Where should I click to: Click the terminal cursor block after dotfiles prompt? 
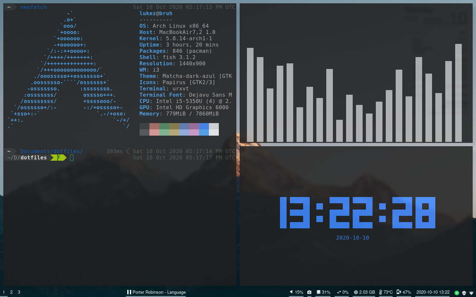(72, 157)
